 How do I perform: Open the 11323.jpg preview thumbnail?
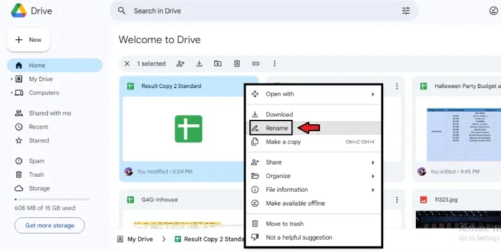click(x=458, y=219)
